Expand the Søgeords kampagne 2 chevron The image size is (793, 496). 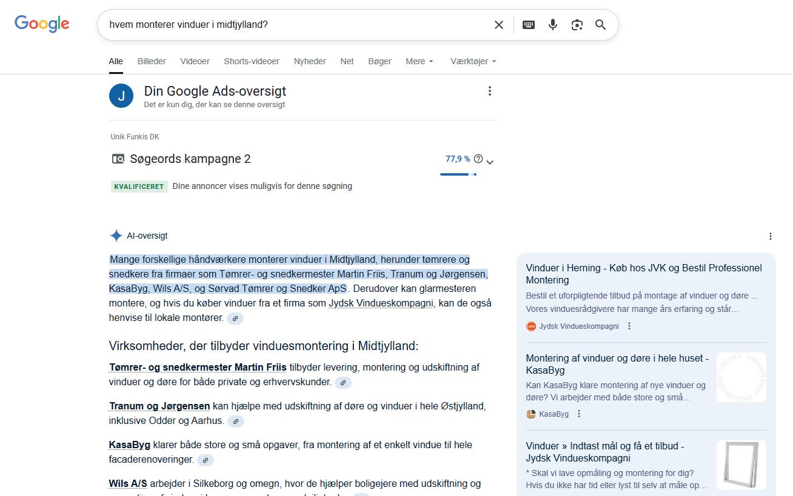coord(490,162)
